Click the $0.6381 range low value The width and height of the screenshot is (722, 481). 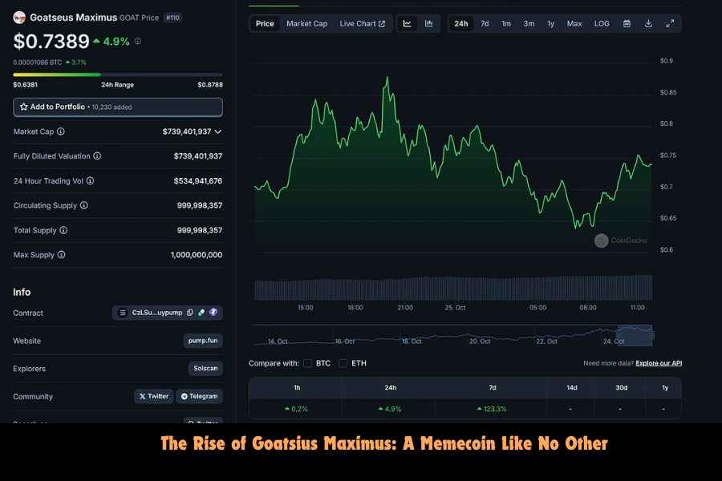[26, 85]
